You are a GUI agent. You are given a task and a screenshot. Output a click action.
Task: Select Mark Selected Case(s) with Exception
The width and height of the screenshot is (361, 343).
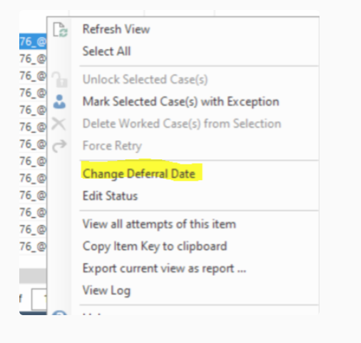tap(180, 101)
